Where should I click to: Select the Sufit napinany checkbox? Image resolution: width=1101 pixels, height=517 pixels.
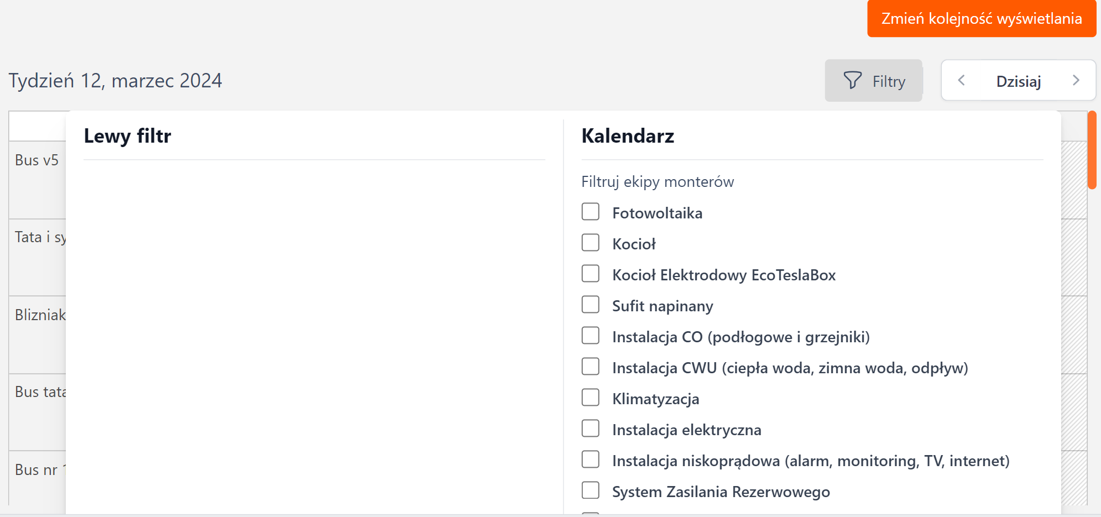pos(591,305)
